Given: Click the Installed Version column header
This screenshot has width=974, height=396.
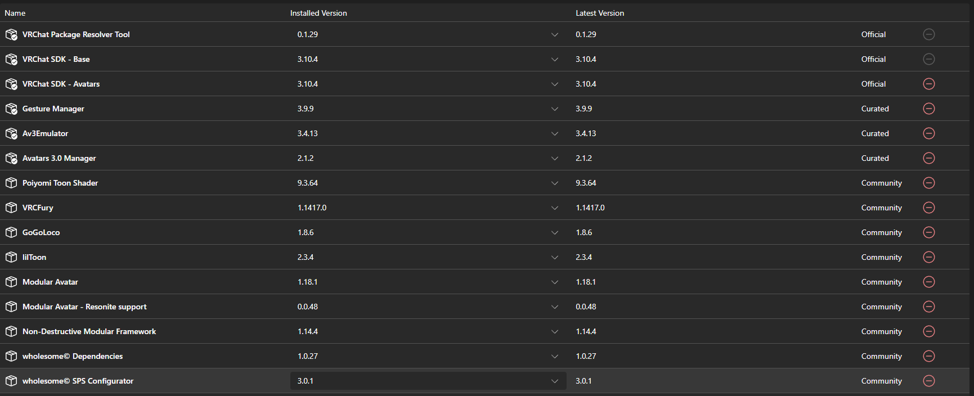Looking at the screenshot, I should [318, 13].
